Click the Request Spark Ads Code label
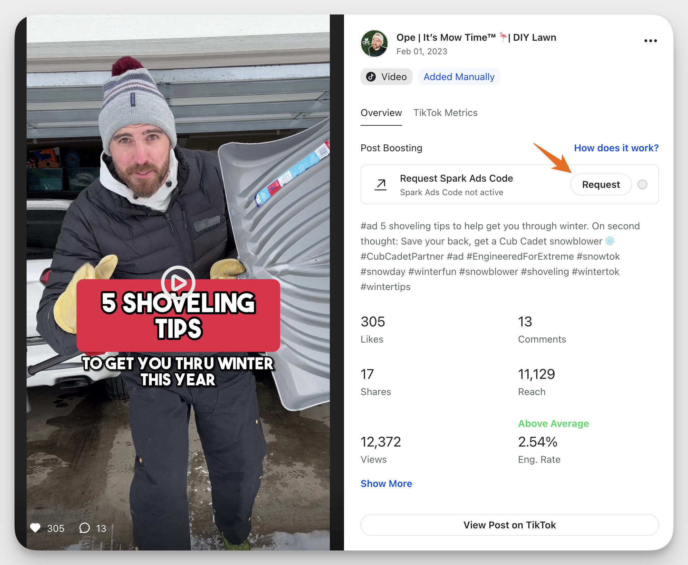 [x=456, y=178]
